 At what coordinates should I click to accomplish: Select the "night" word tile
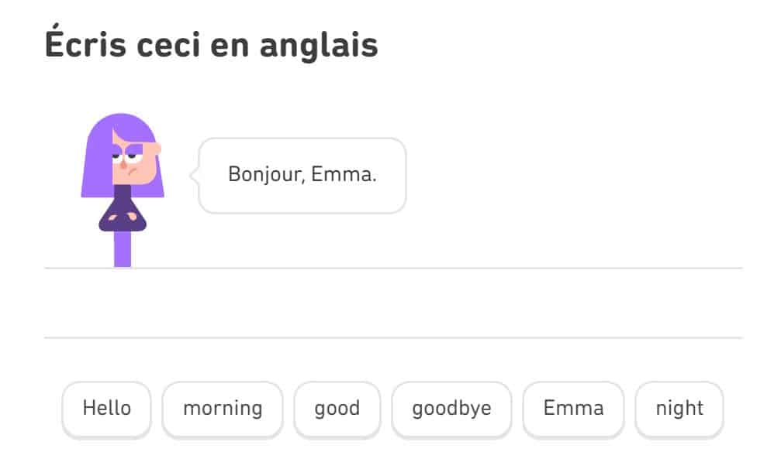679,409
